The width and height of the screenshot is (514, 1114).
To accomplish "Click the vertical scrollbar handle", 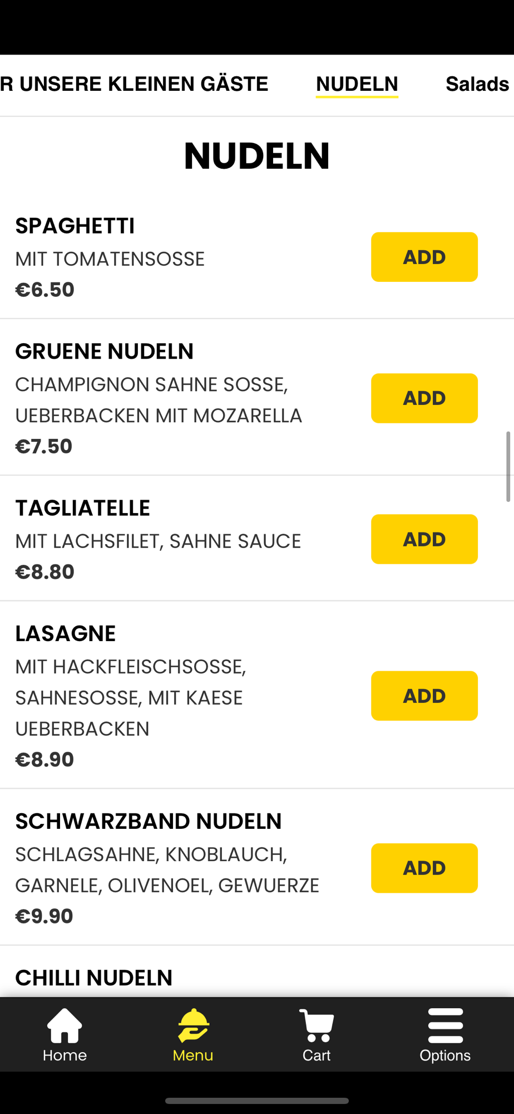I will click(508, 466).
